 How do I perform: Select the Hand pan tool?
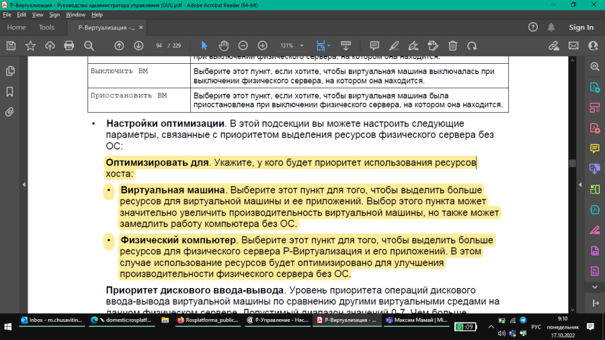224,46
